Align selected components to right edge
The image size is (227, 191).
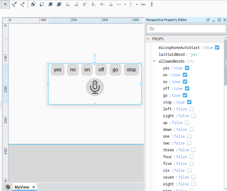(x=76, y=4)
